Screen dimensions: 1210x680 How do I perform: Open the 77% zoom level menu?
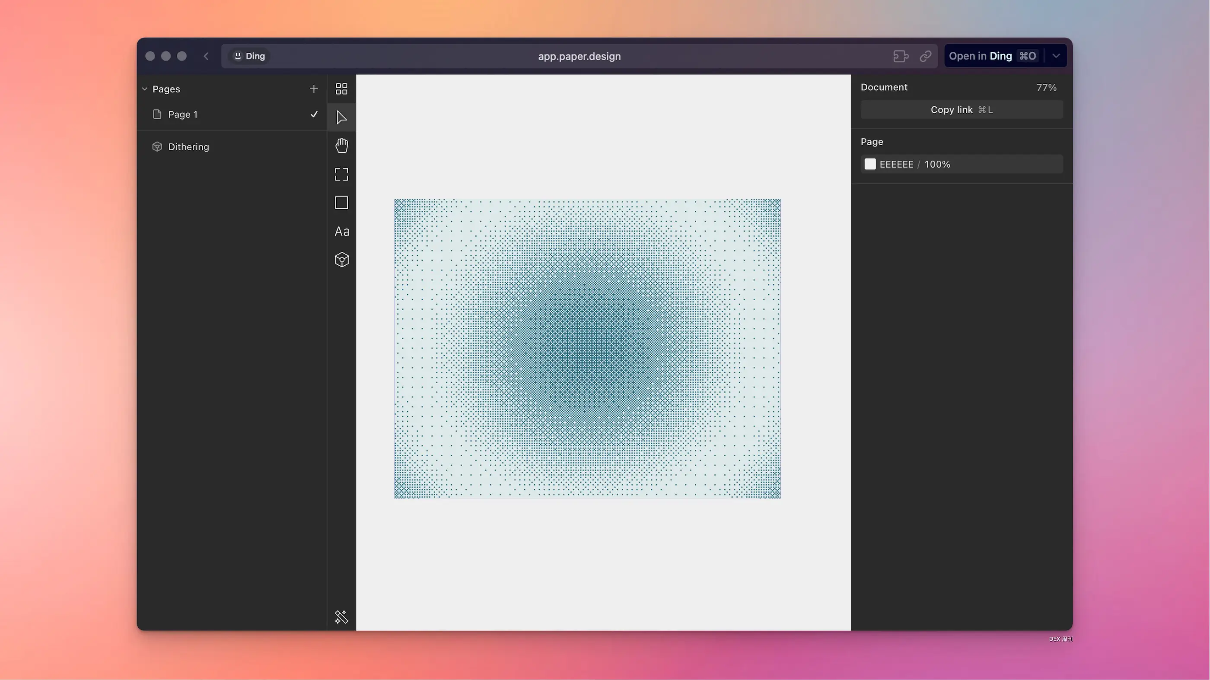tap(1046, 88)
